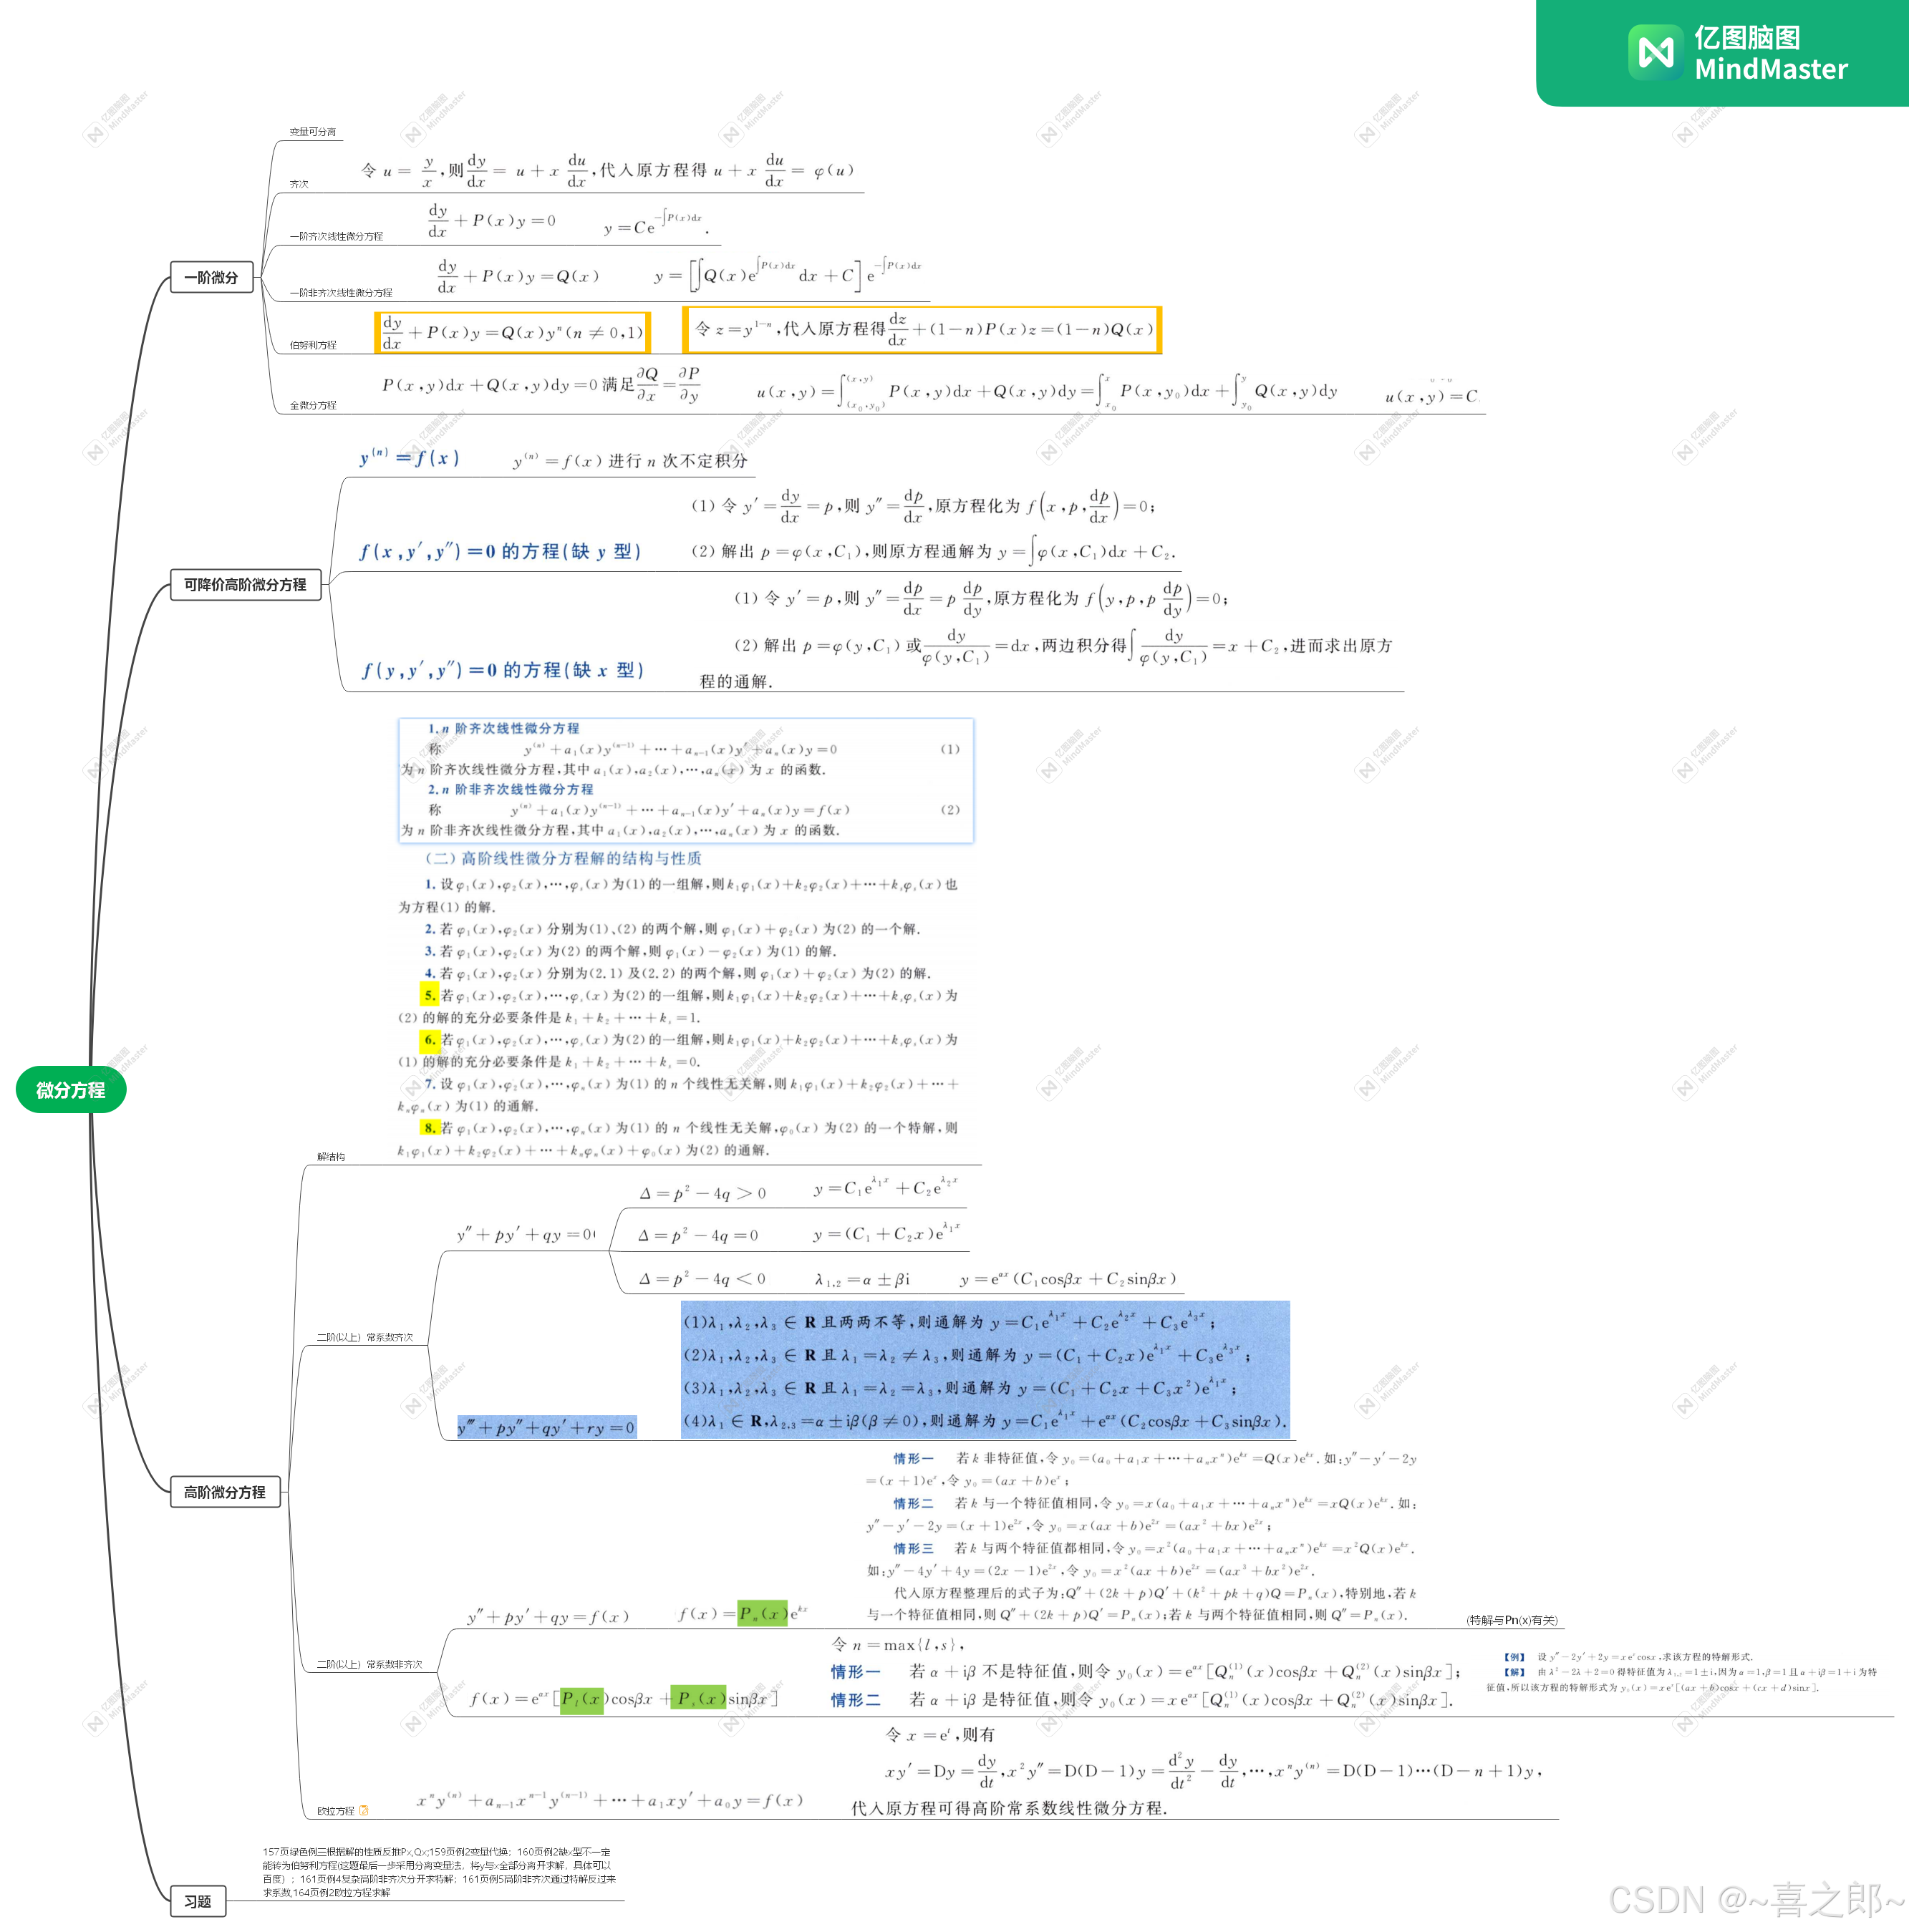This screenshot has height=1932, width=1909.
Task: Click the 一阶非齐次线性微分方程 subtopic
Action: 340,293
